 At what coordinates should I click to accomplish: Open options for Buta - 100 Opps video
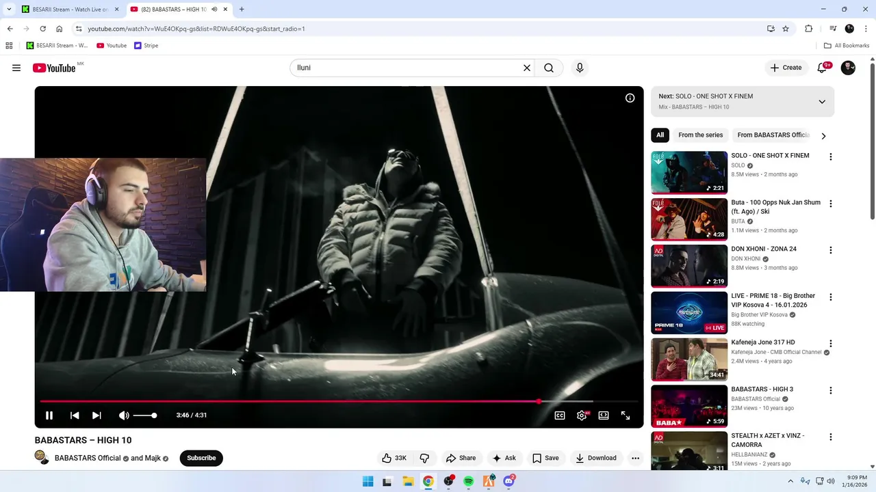[x=831, y=204]
